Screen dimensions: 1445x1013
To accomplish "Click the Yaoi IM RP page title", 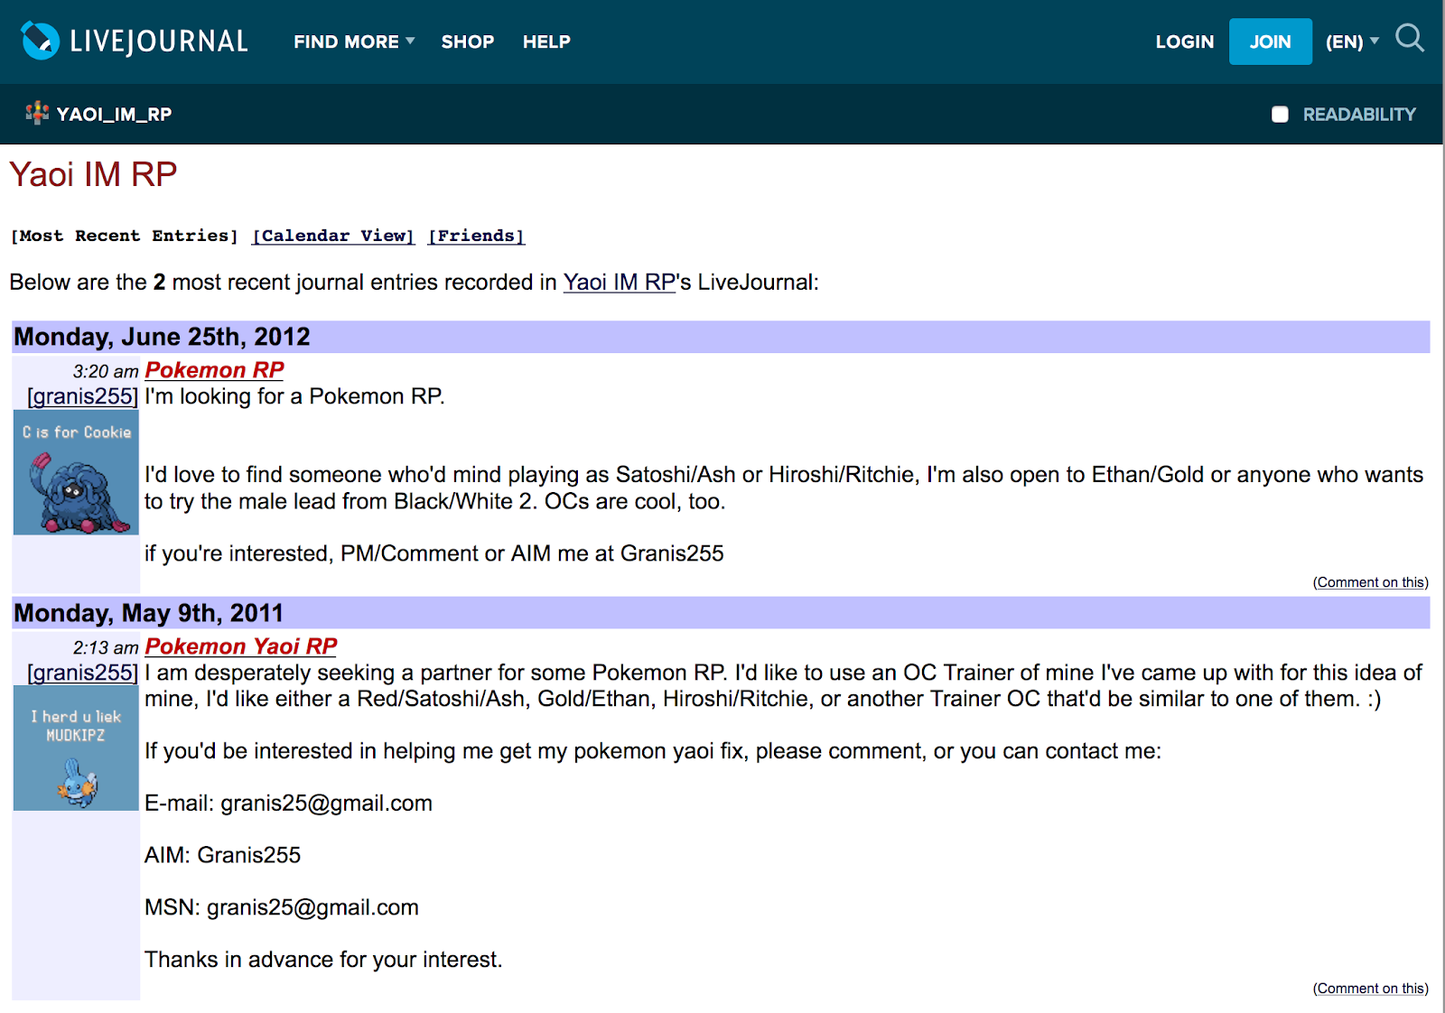I will click(93, 174).
